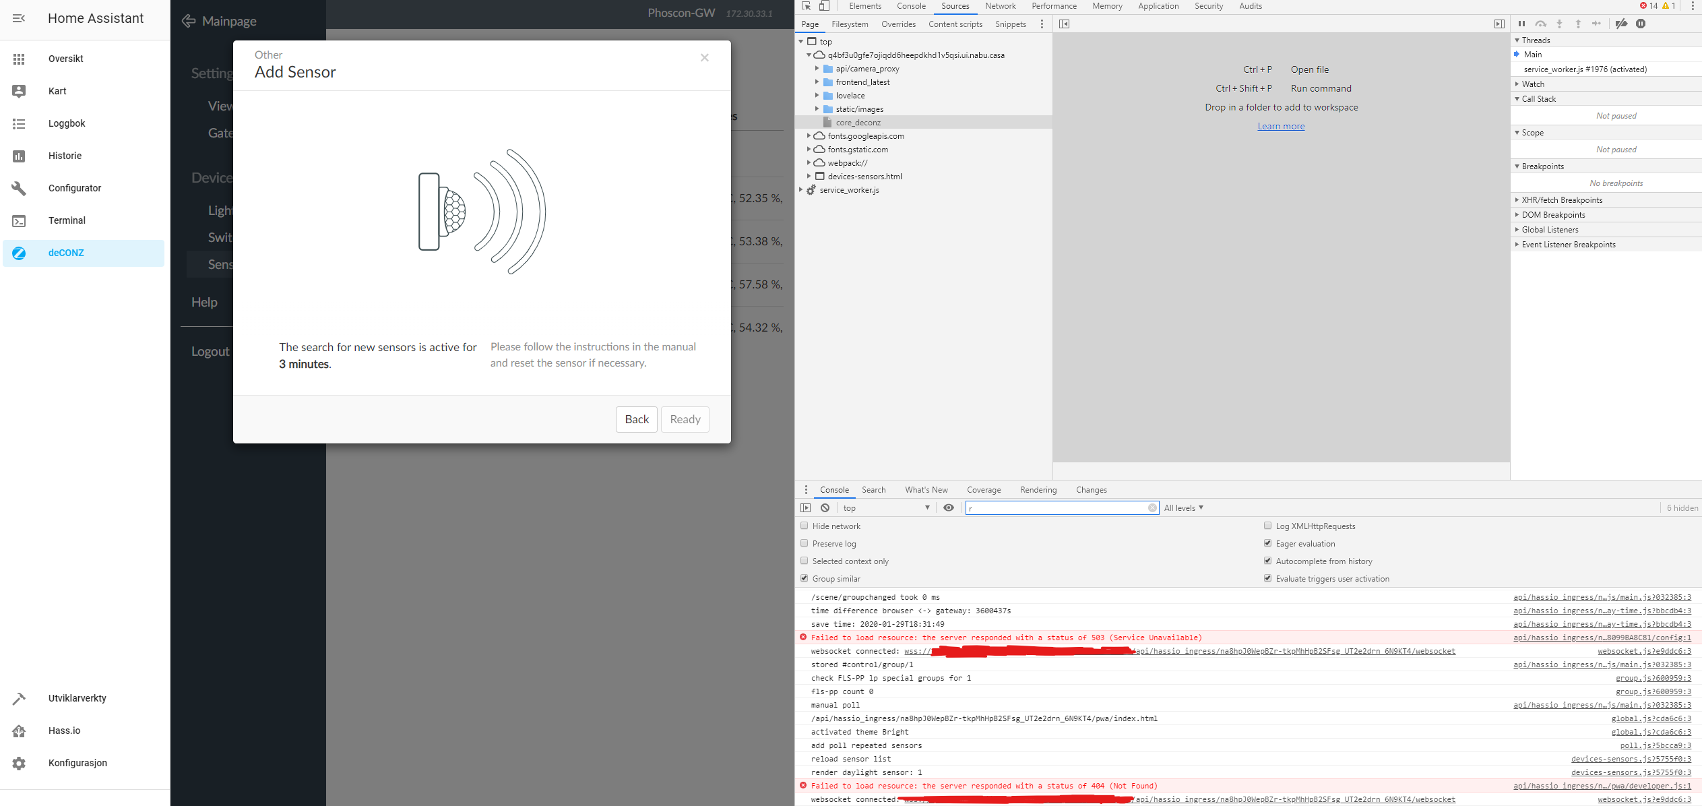Image resolution: width=1702 pixels, height=806 pixels.
Task: Disable Eager evaluation in console settings
Action: click(1267, 543)
